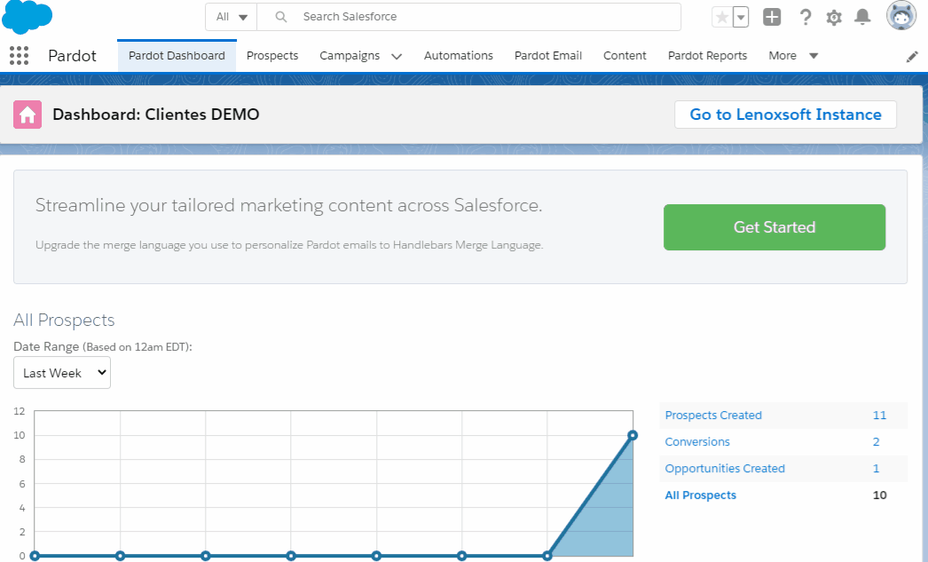Image resolution: width=928 pixels, height=562 pixels.
Task: Click the search magnifier icon
Action: click(281, 17)
